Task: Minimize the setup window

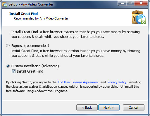Action: click(x=122, y=3)
